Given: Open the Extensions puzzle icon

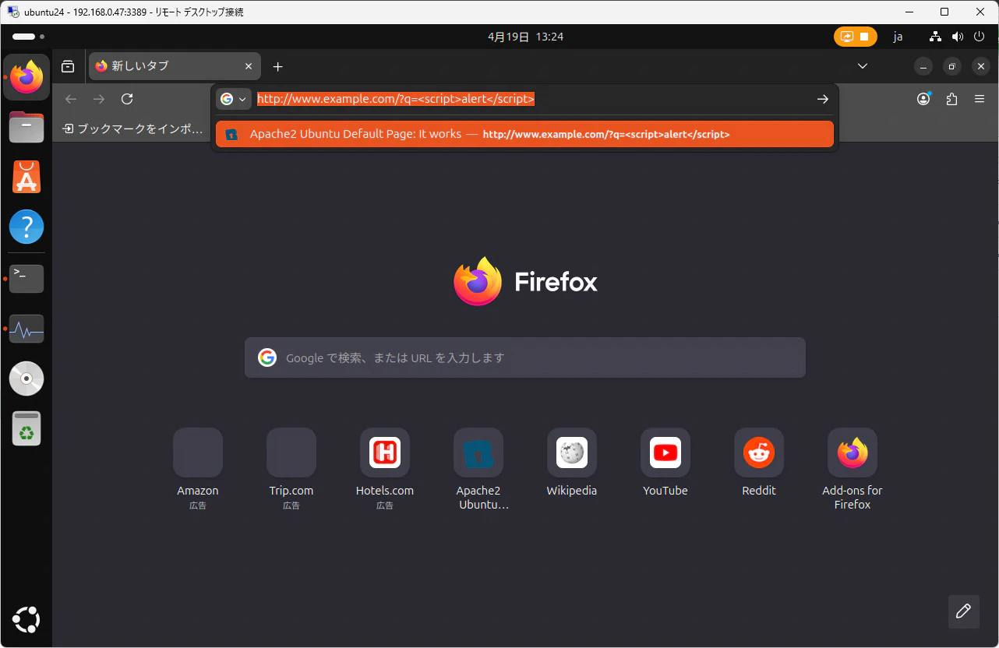Looking at the screenshot, I should click(x=951, y=99).
